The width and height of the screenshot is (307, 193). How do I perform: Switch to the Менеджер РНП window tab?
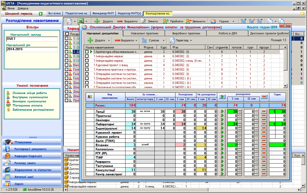[x=103, y=13]
